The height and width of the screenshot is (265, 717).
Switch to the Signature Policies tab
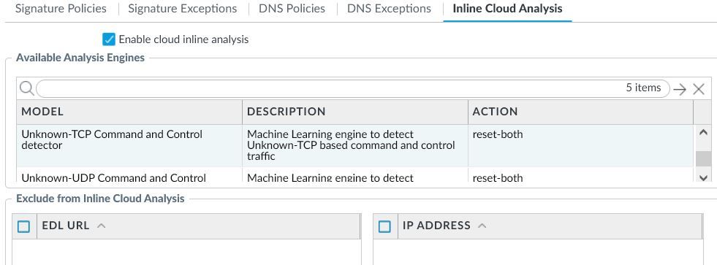61,9
